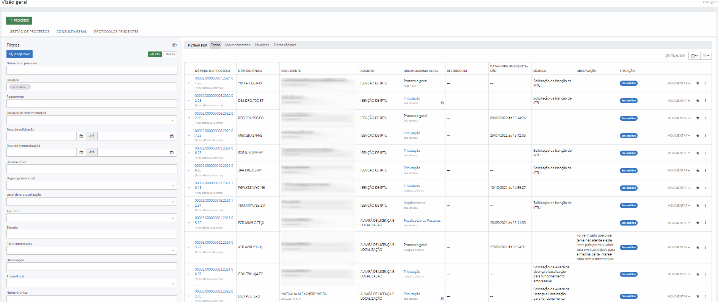Select the Favoritos filter tab
Viewport: 718px width, 302px height.
pyautogui.click(x=262, y=45)
